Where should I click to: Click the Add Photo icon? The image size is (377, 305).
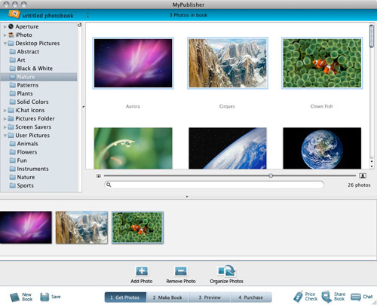pos(142,271)
